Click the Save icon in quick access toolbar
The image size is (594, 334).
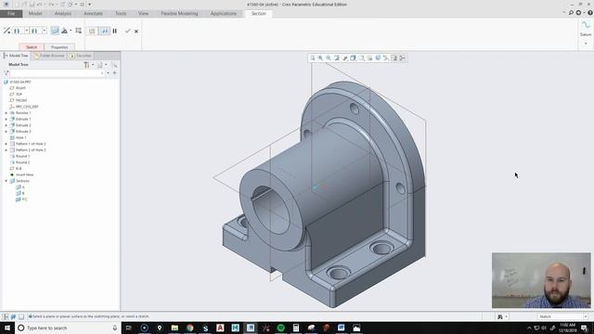click(32, 4)
